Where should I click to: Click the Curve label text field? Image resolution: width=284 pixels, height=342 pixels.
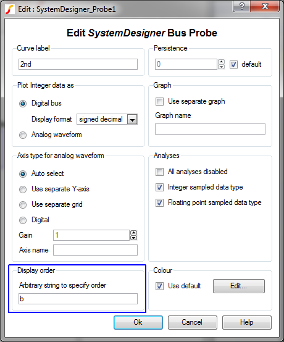pos(78,64)
